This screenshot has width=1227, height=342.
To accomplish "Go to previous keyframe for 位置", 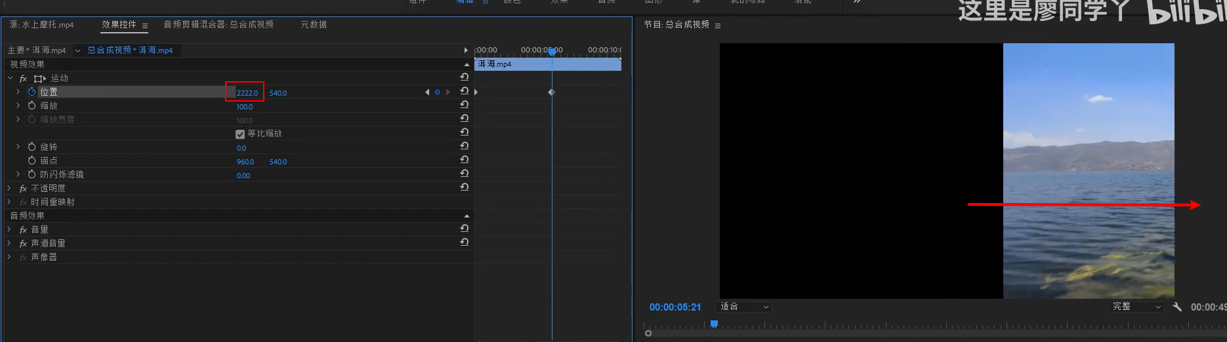I will (427, 92).
